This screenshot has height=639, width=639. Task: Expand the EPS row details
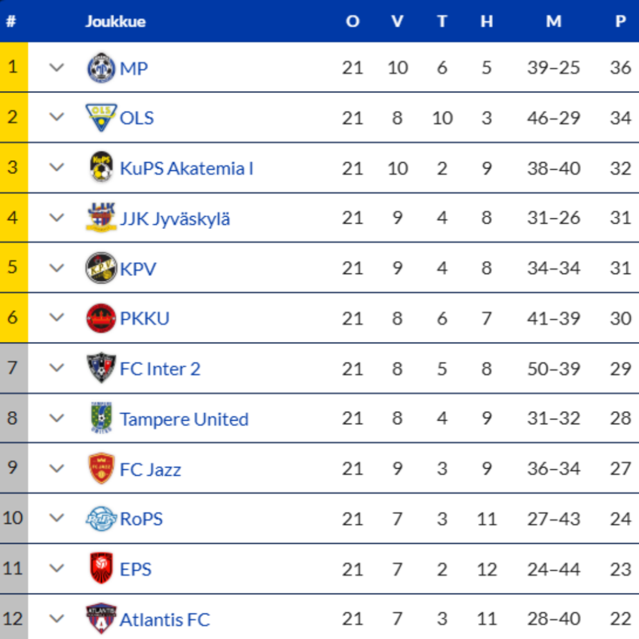(57, 568)
